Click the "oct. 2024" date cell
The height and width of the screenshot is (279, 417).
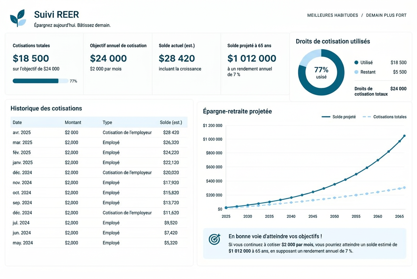(x=22, y=193)
